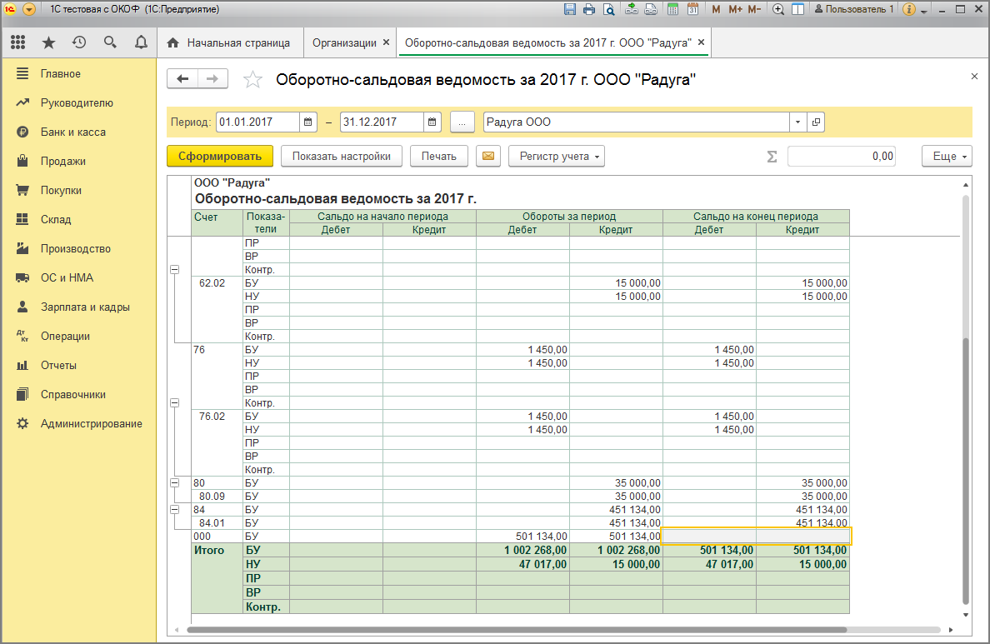
Task: Open the sections grid menu icon
Action: pyautogui.click(x=18, y=42)
